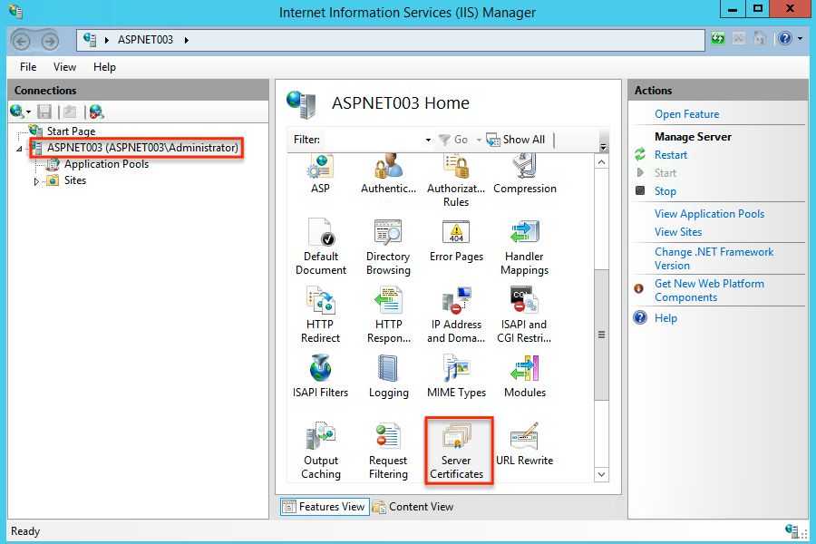Click Stop in Manage Server
816x544 pixels.
click(x=665, y=191)
